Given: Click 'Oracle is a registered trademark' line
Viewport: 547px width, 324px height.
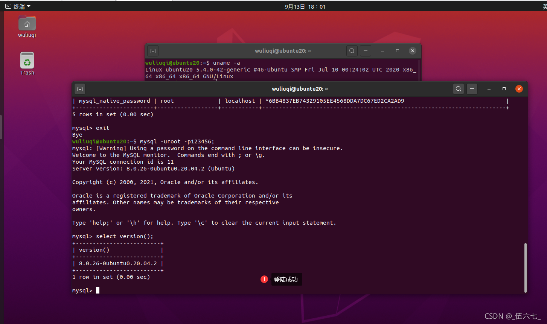Looking at the screenshot, I should pos(182,196).
